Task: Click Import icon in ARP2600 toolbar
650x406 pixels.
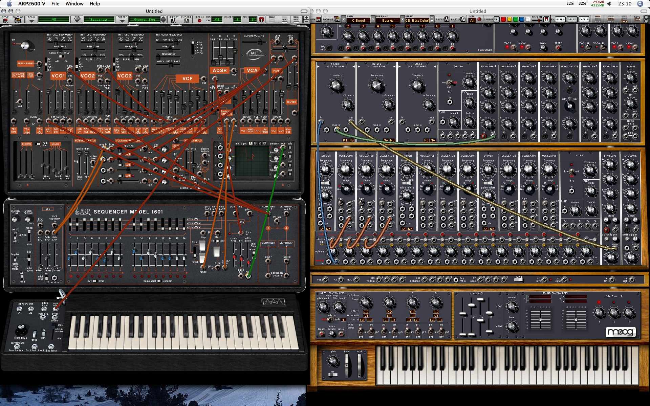Action: 174,21
